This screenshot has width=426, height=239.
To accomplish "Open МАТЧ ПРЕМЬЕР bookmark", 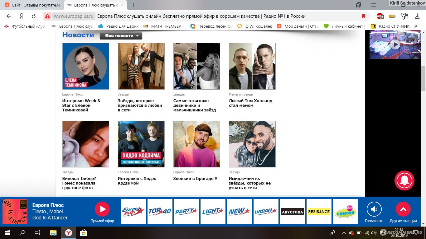I will (164, 26).
